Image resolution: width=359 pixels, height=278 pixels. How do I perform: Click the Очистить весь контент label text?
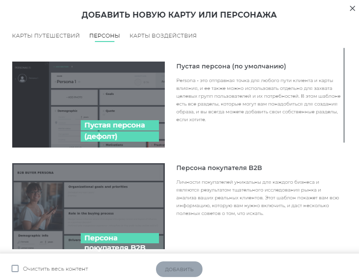pos(55,269)
